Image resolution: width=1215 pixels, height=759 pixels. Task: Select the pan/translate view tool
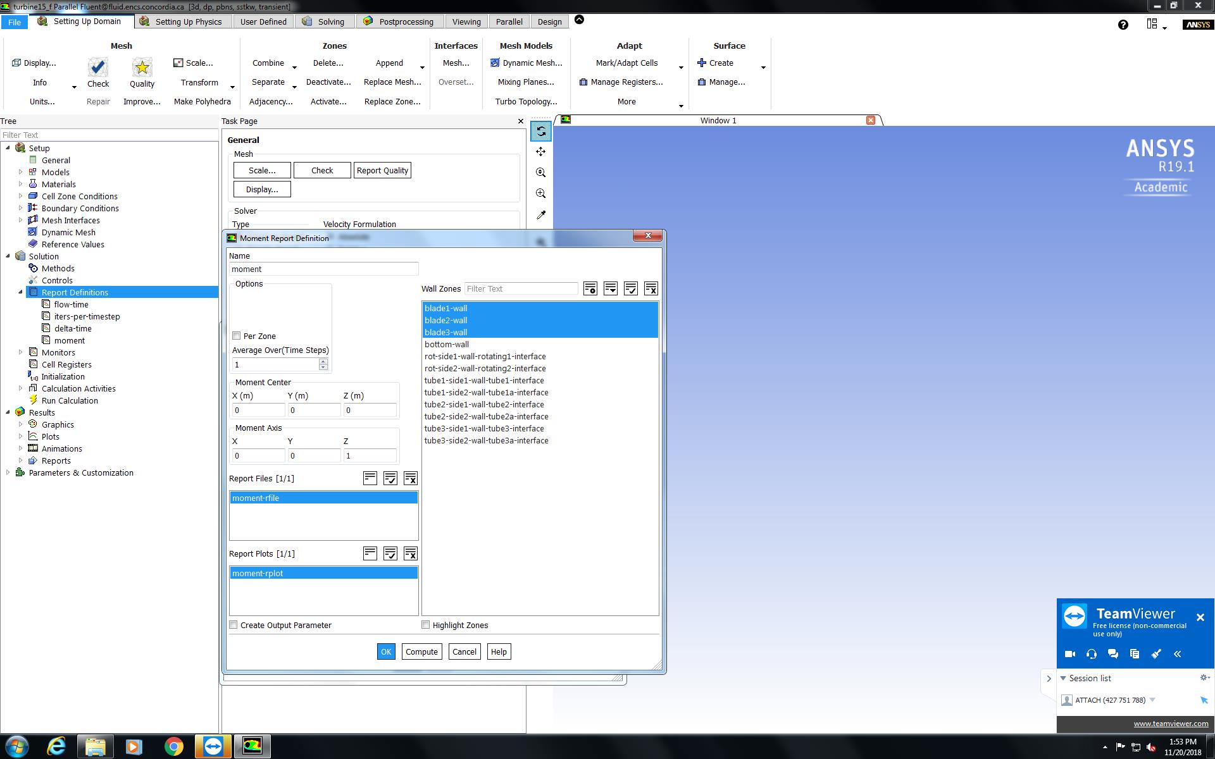540,152
